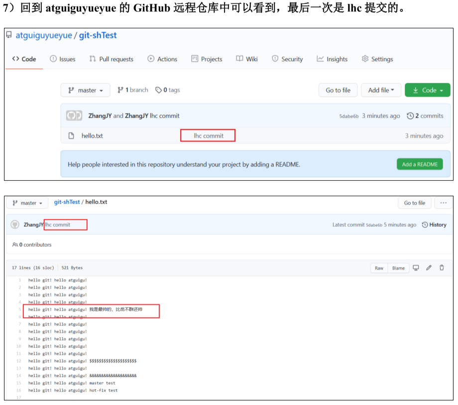Click Go to file button in file view
Screen dimensions: 458x405
click(x=415, y=203)
